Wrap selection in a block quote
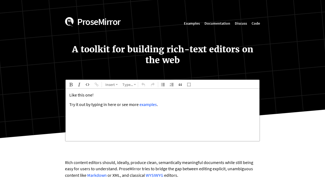The image size is (325, 183). coord(180,85)
